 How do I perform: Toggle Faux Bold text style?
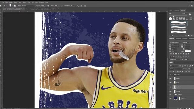point(171,54)
